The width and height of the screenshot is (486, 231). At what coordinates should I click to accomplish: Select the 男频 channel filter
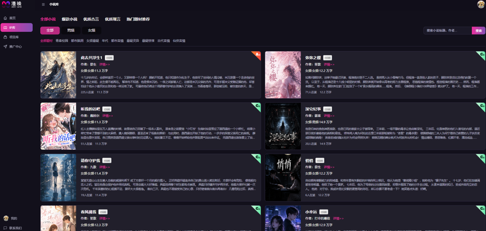(71, 31)
